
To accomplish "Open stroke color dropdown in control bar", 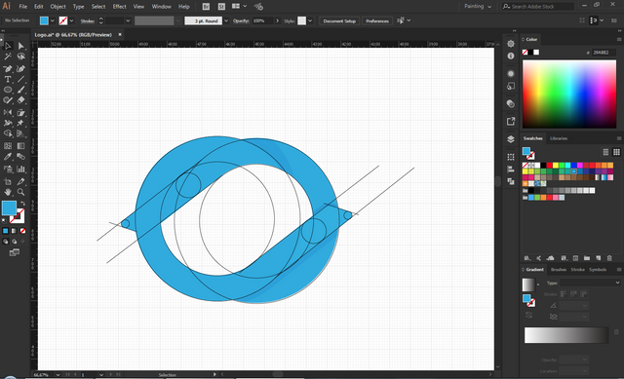I will tap(71, 20).
